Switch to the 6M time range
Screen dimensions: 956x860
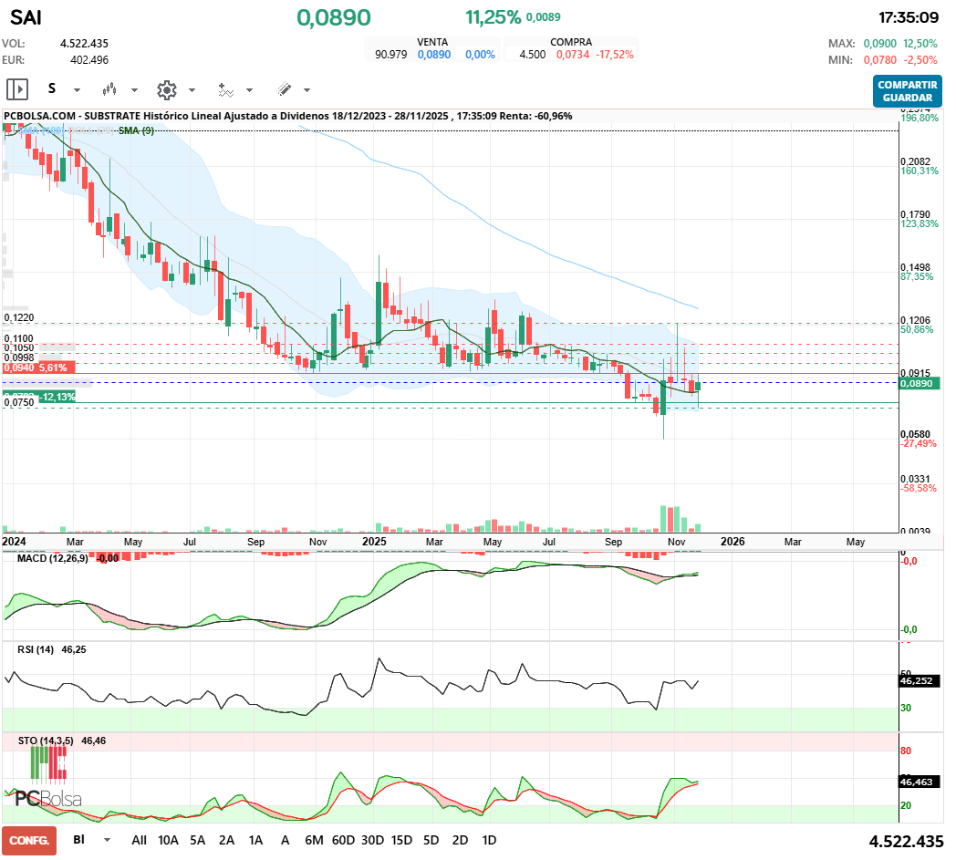(314, 840)
